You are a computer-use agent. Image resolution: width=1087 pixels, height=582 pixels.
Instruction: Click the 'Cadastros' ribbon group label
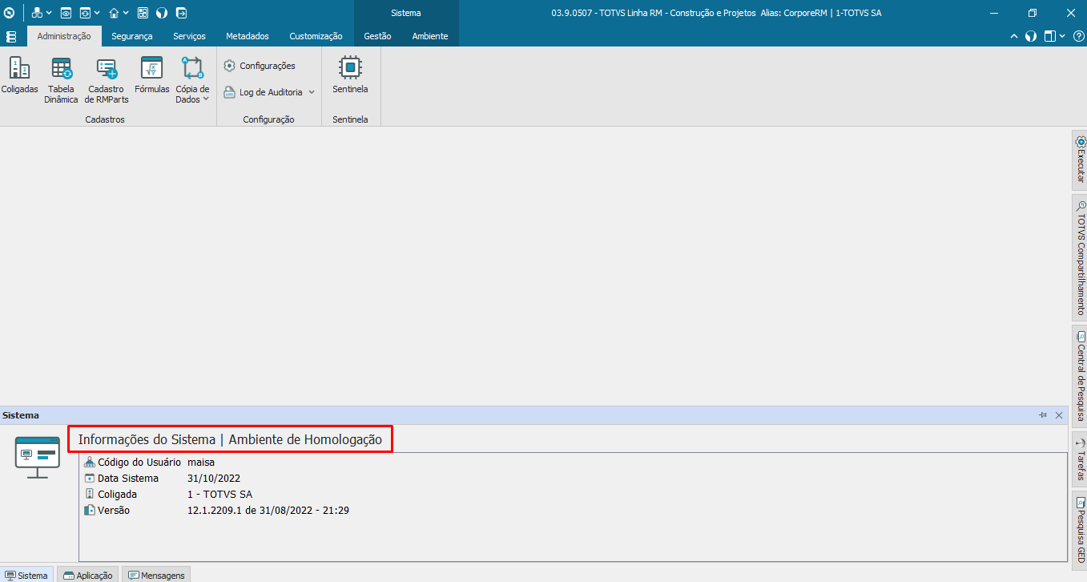(x=105, y=119)
